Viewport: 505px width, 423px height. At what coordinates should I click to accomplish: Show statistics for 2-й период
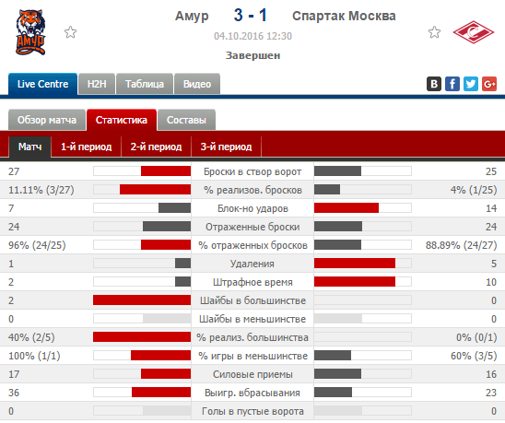coord(157,147)
